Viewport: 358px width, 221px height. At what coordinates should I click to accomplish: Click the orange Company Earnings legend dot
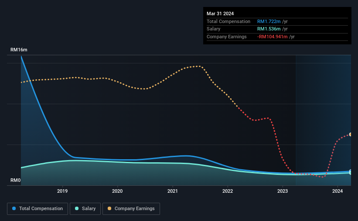(109, 208)
